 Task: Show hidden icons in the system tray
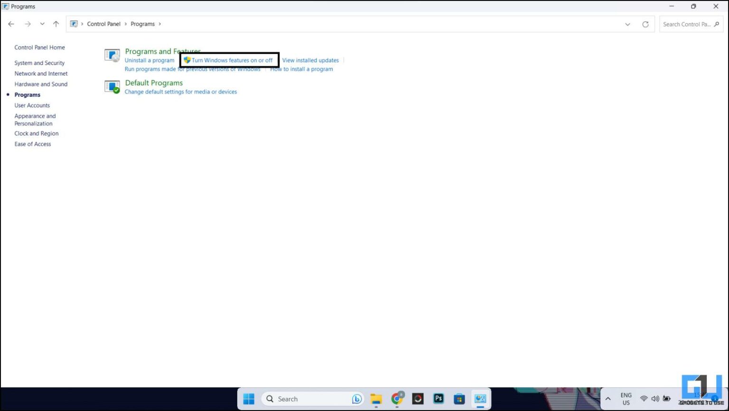point(608,399)
